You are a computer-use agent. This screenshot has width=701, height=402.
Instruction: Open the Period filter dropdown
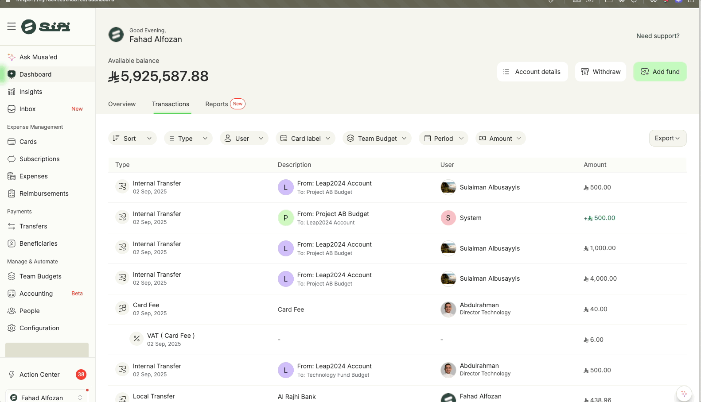443,139
